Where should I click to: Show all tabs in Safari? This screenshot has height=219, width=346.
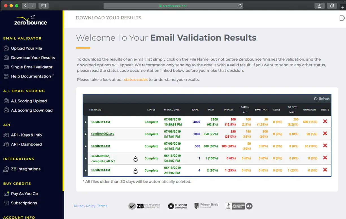coord(332,6)
